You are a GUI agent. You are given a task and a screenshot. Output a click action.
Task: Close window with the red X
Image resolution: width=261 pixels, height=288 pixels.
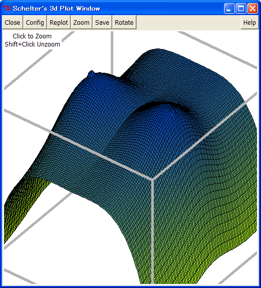[252, 9]
